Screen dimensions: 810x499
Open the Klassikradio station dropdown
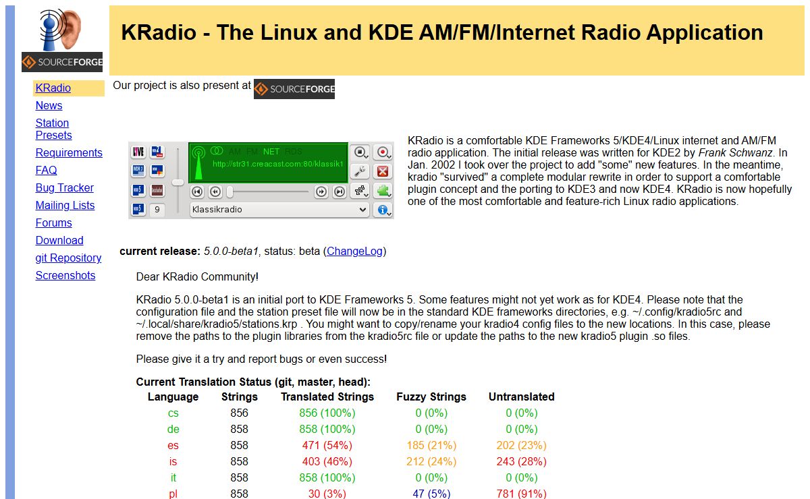coord(279,210)
